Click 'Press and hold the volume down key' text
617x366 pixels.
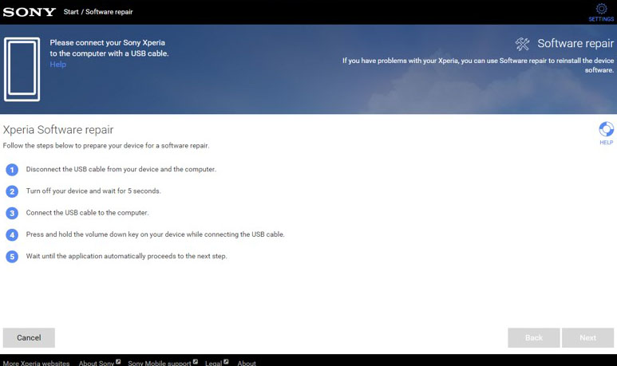point(155,234)
